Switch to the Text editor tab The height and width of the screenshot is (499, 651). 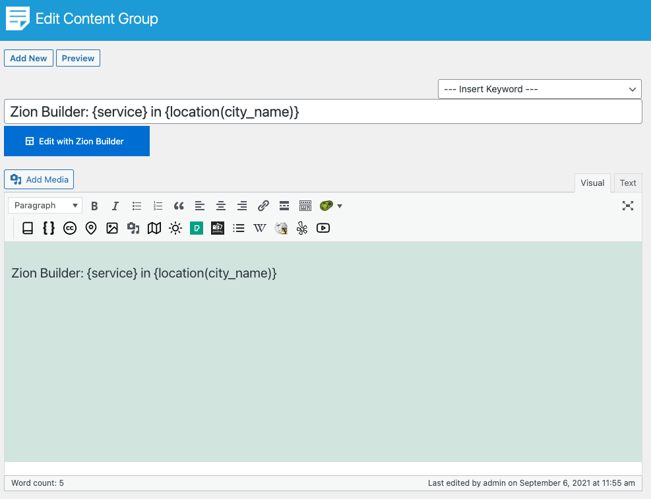tap(628, 183)
